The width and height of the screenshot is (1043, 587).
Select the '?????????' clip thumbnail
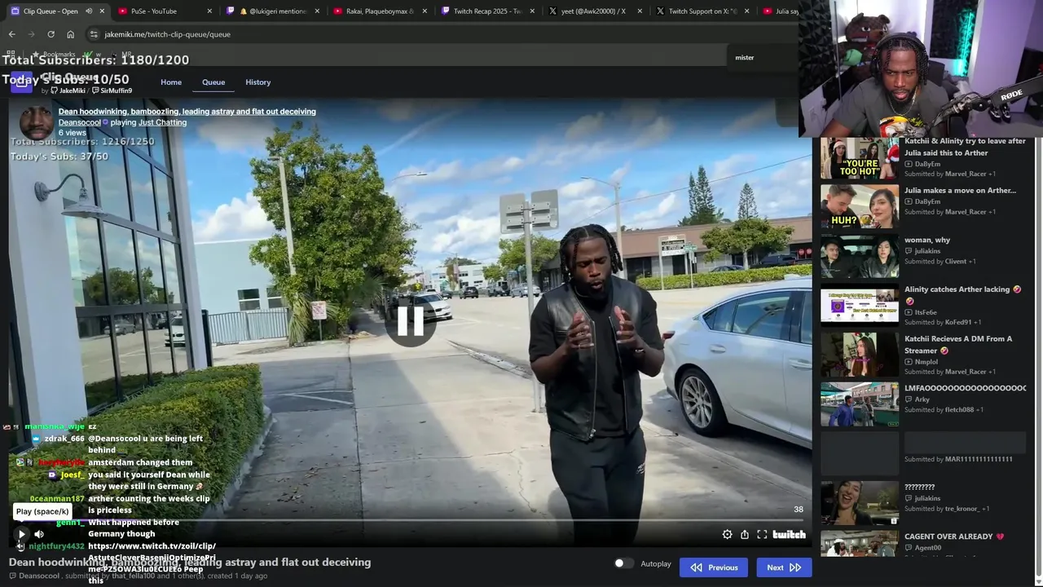[860, 503]
